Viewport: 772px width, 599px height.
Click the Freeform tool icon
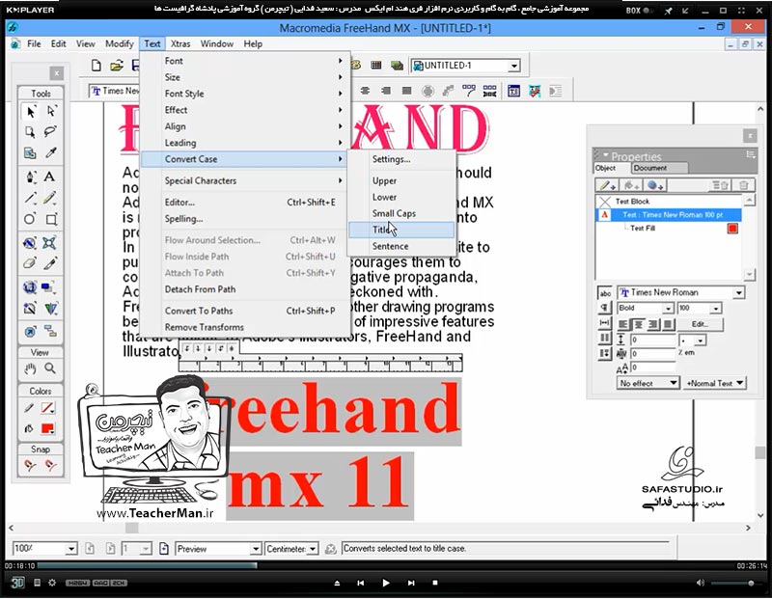[30, 243]
